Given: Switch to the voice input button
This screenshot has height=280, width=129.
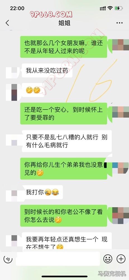Looking at the screenshot, I should [8, 259].
